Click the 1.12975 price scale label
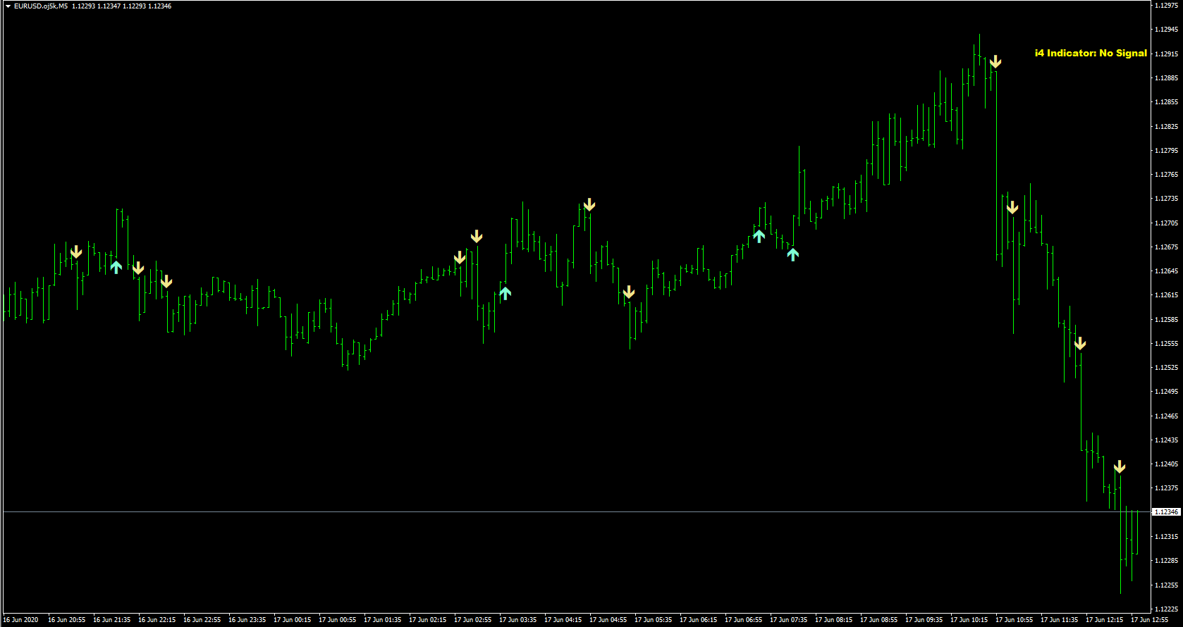Image resolution: width=1183 pixels, height=627 pixels. click(1166, 6)
